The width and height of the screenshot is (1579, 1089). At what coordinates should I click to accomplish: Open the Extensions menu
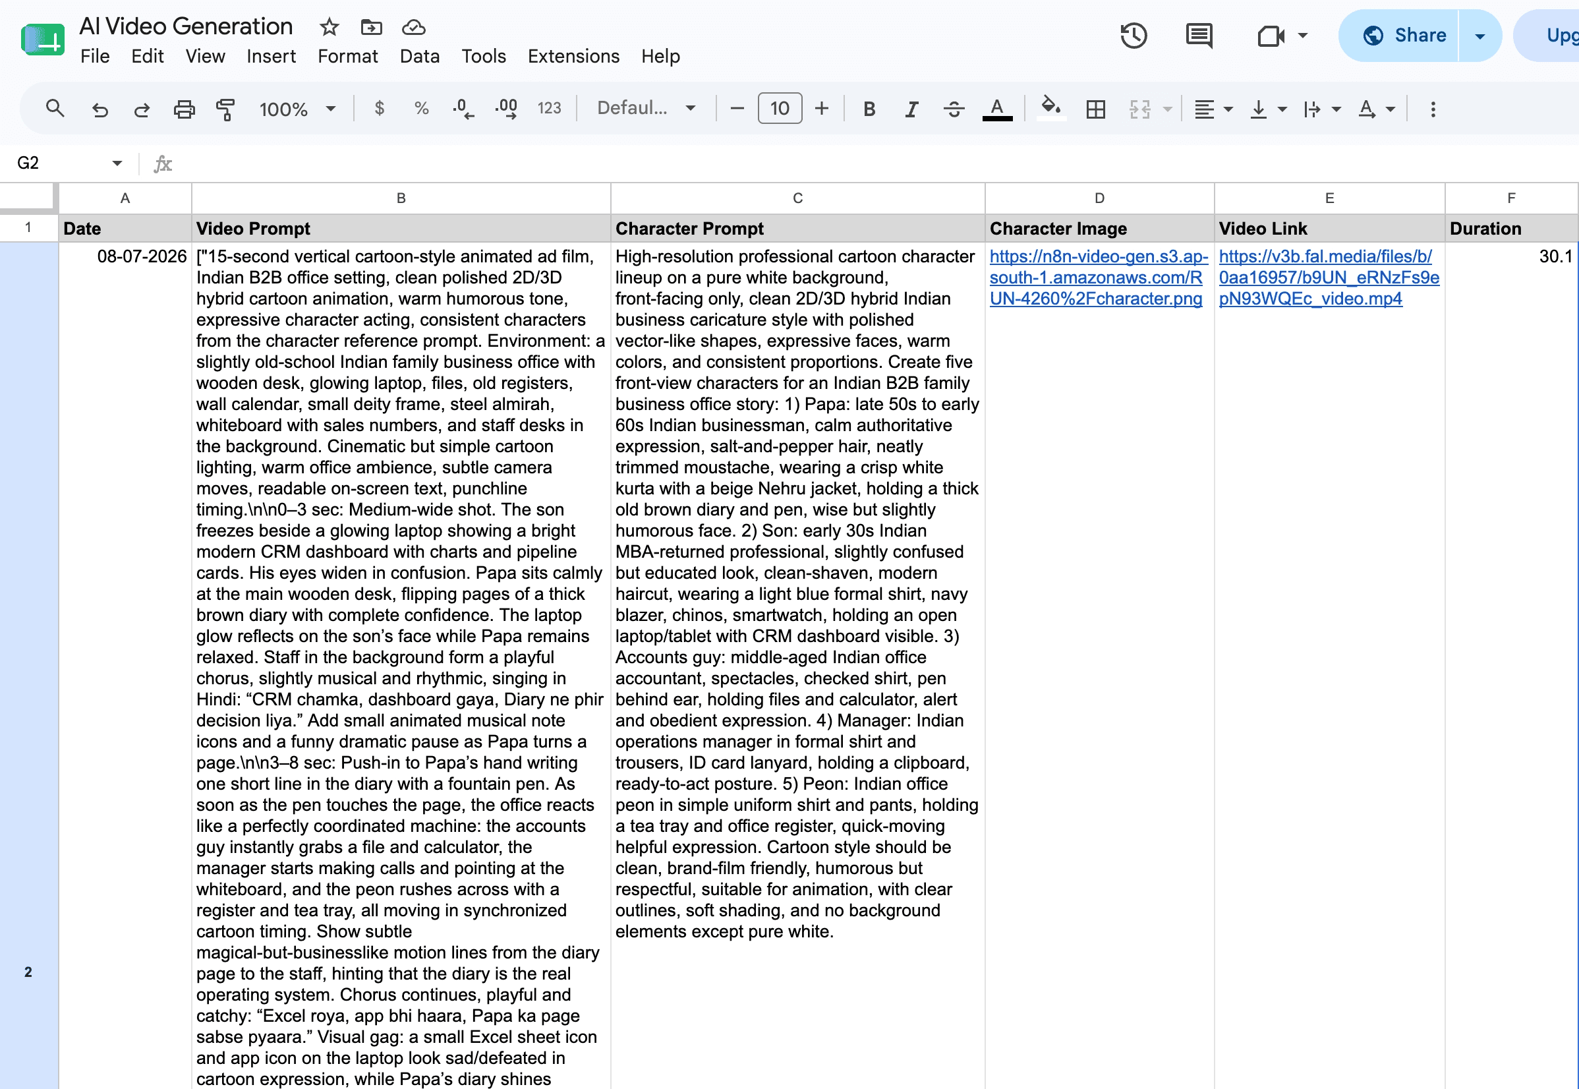573,56
